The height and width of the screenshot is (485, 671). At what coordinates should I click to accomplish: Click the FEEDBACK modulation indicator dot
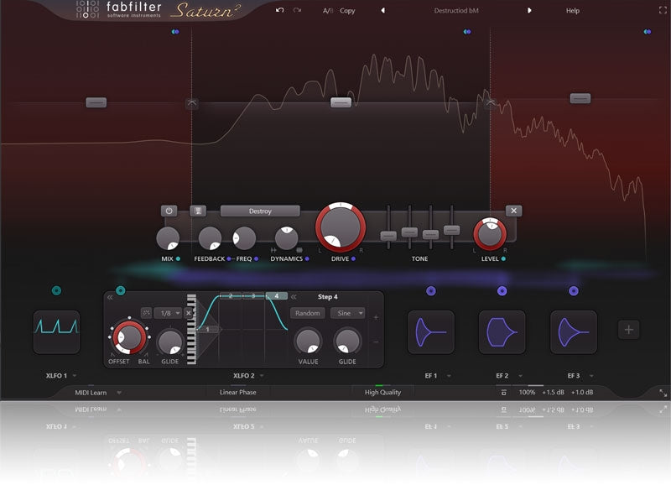click(229, 258)
